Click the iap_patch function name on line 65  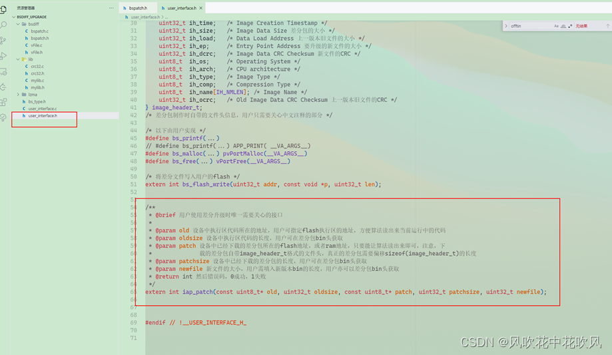[x=198, y=292]
